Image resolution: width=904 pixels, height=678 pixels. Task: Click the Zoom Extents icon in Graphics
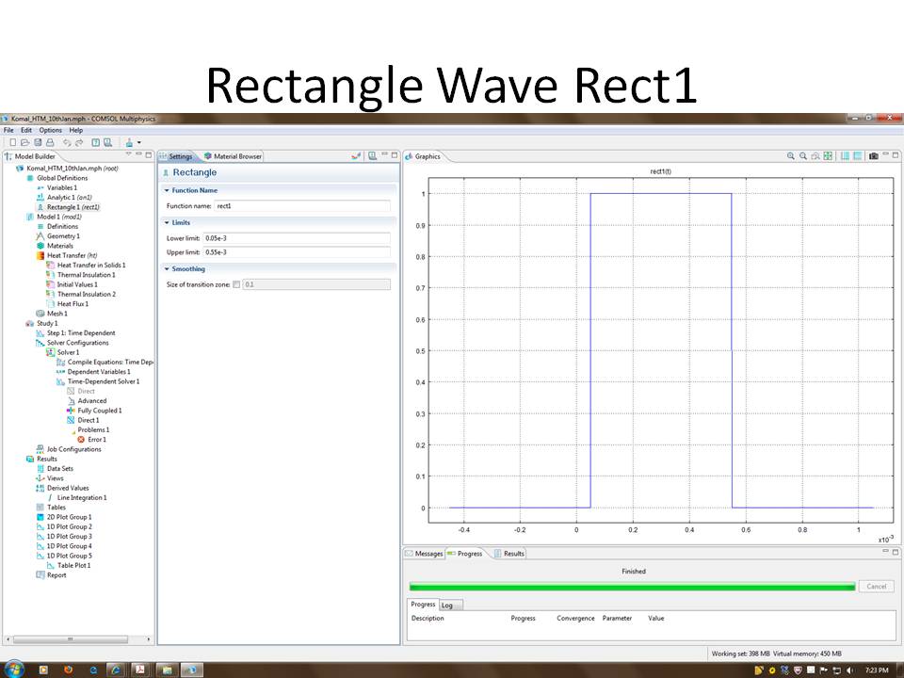click(x=828, y=156)
